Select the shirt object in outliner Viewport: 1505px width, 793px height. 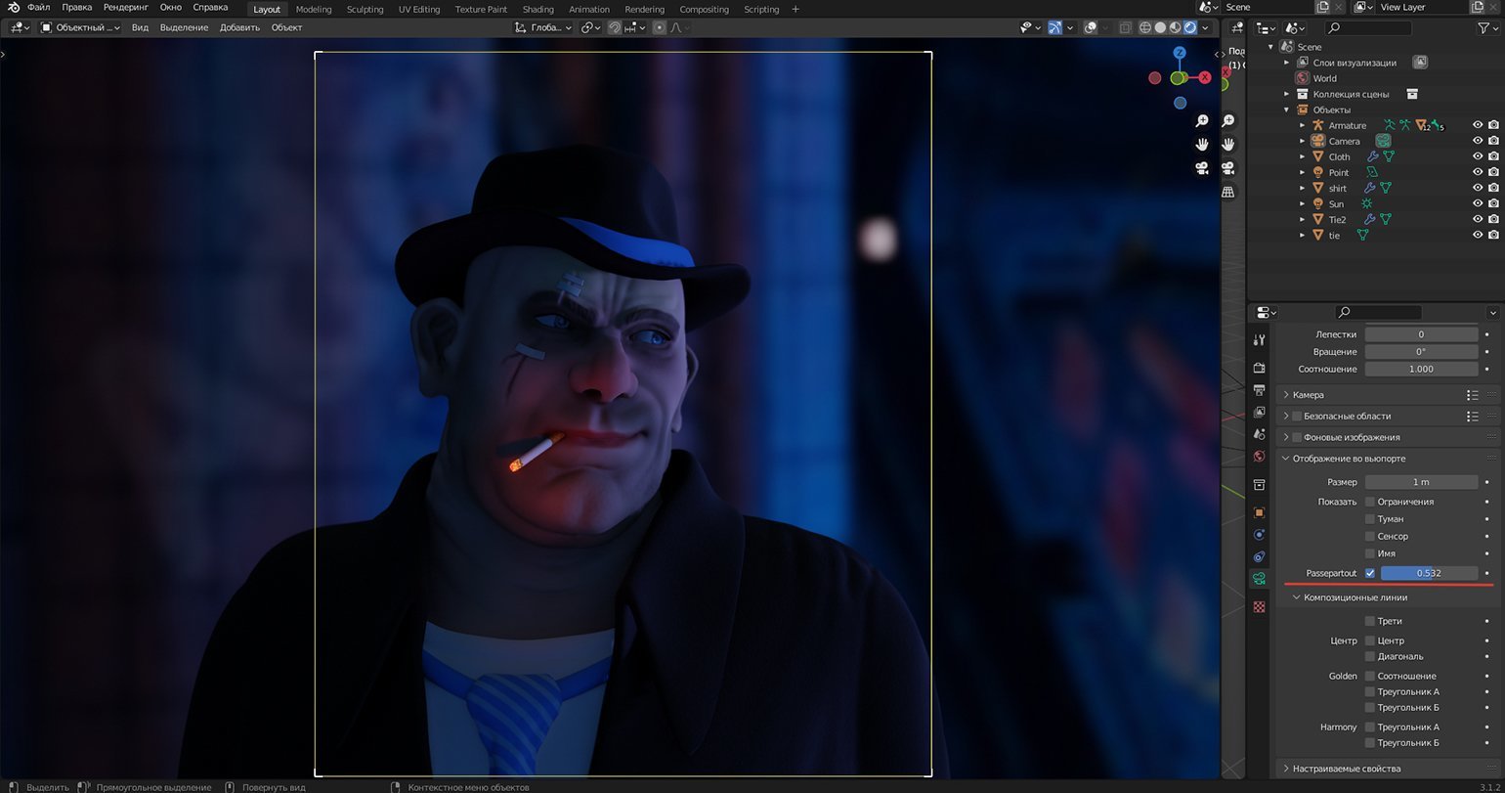click(1337, 188)
